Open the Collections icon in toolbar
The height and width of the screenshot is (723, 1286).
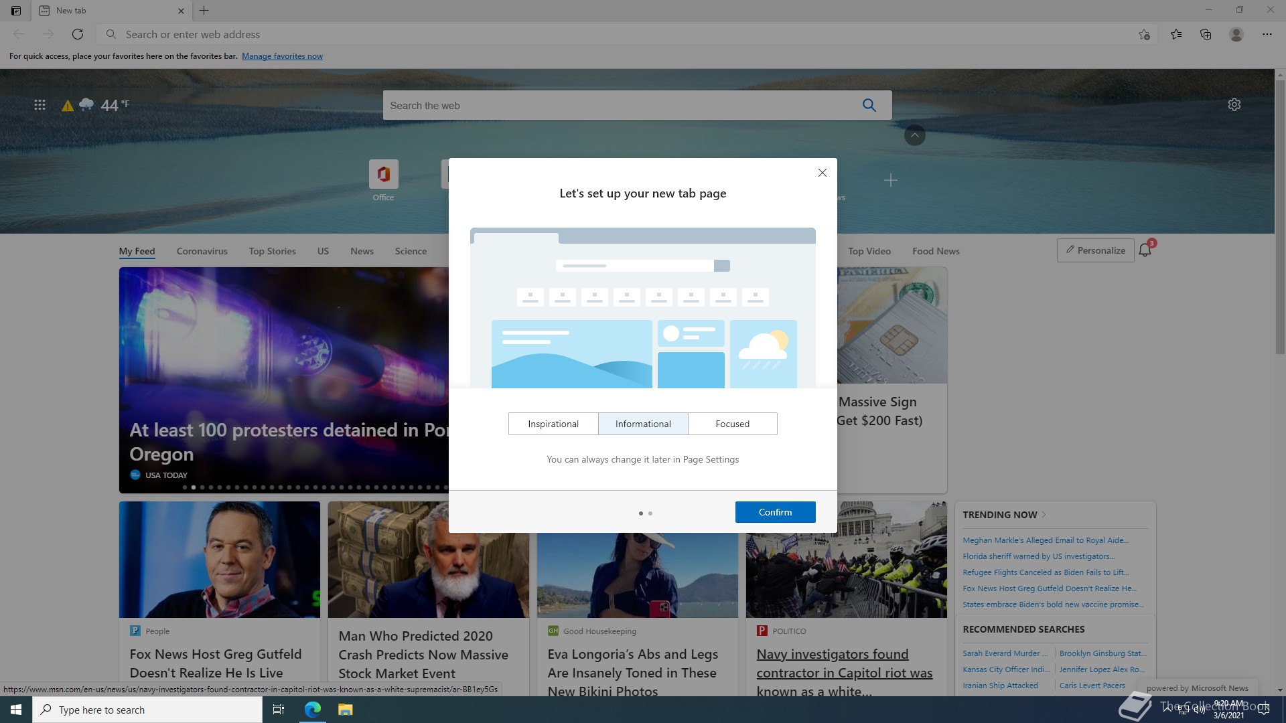pos(1206,34)
